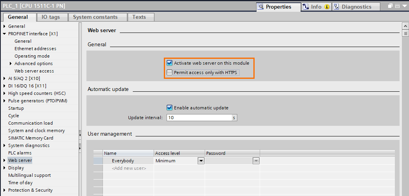Click the scroll up arrow

coord(405,26)
